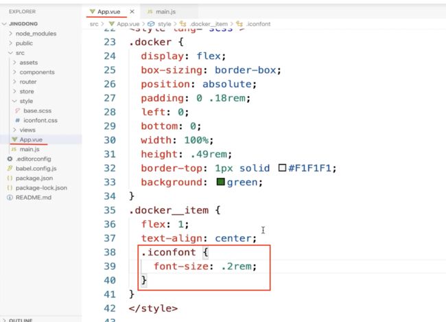Viewport: 446px width, 322px height.
Task: Click line number 23 in the gutter
Action: point(110,42)
